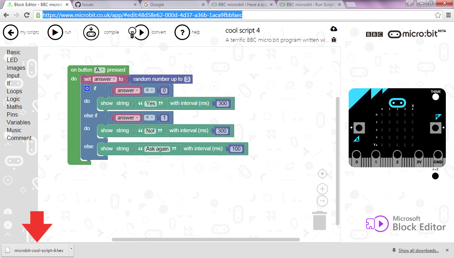
Task: Toggle the THEME button on simulator
Action: pos(436,96)
